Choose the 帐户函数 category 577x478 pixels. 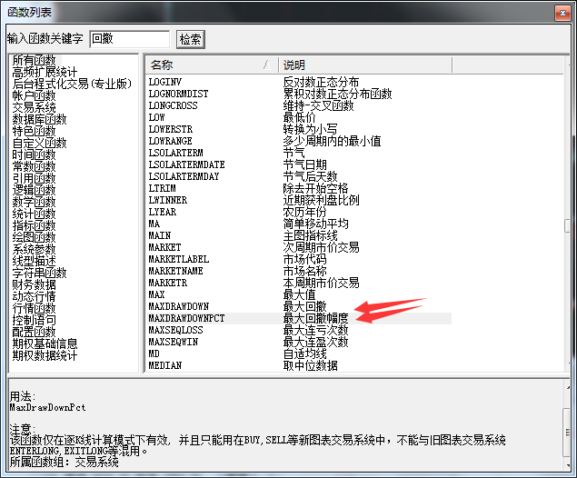[x=34, y=95]
